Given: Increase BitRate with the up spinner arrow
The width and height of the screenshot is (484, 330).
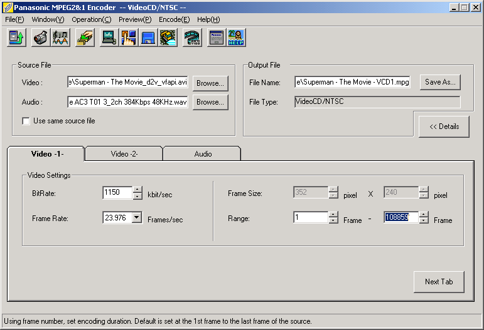Looking at the screenshot, I should point(137,190).
